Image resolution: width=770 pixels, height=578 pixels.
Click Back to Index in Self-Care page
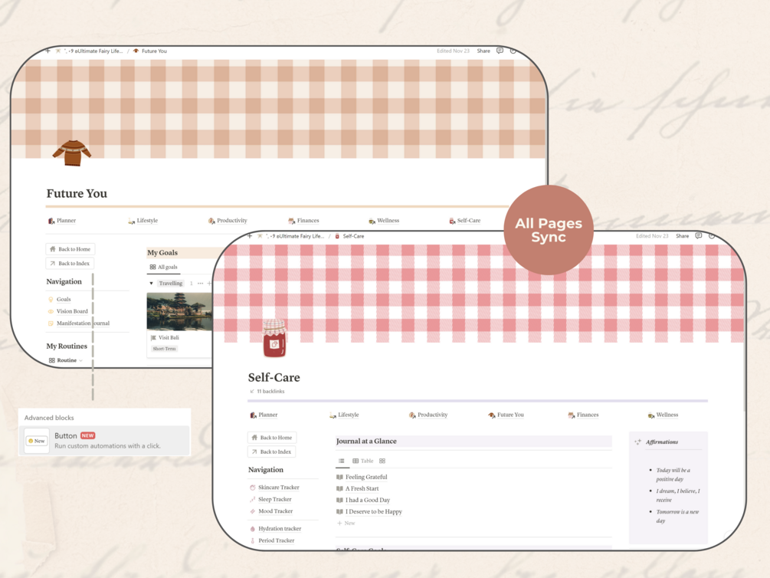271,452
